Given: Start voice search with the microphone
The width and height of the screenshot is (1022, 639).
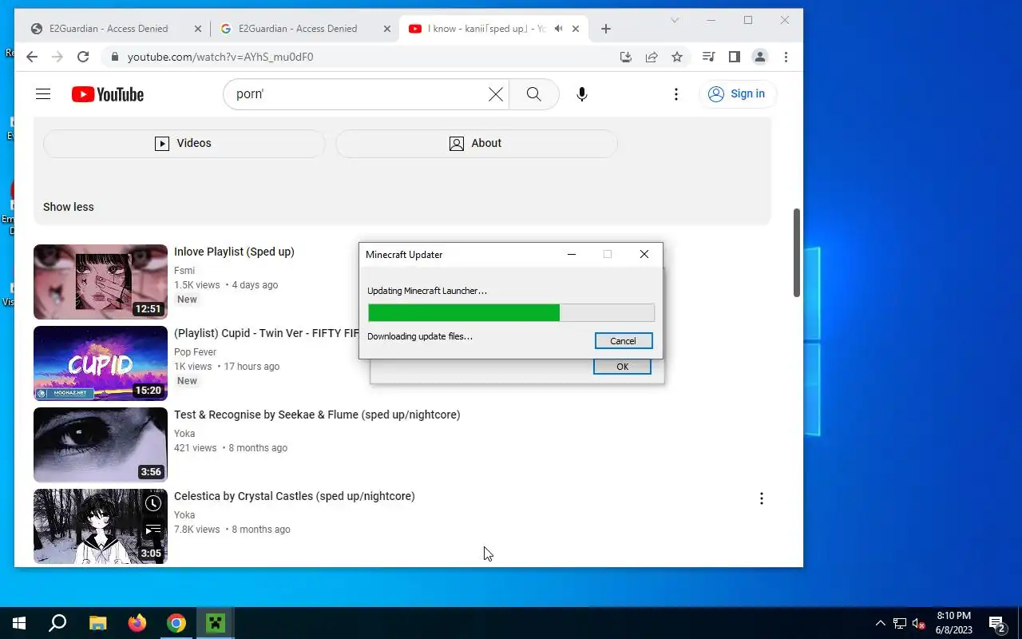Looking at the screenshot, I should coord(582,94).
